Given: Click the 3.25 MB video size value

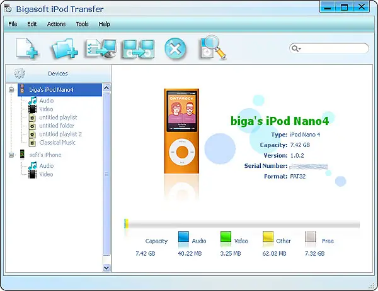Looking at the screenshot, I should point(231,253).
